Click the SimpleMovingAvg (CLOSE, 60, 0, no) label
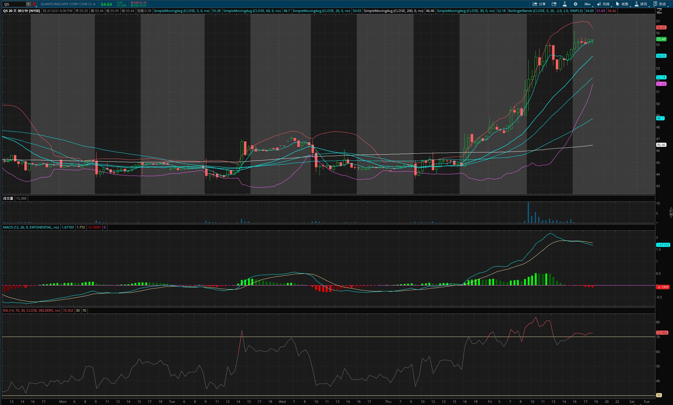Viewport: 673px width, 405px height. [x=252, y=11]
